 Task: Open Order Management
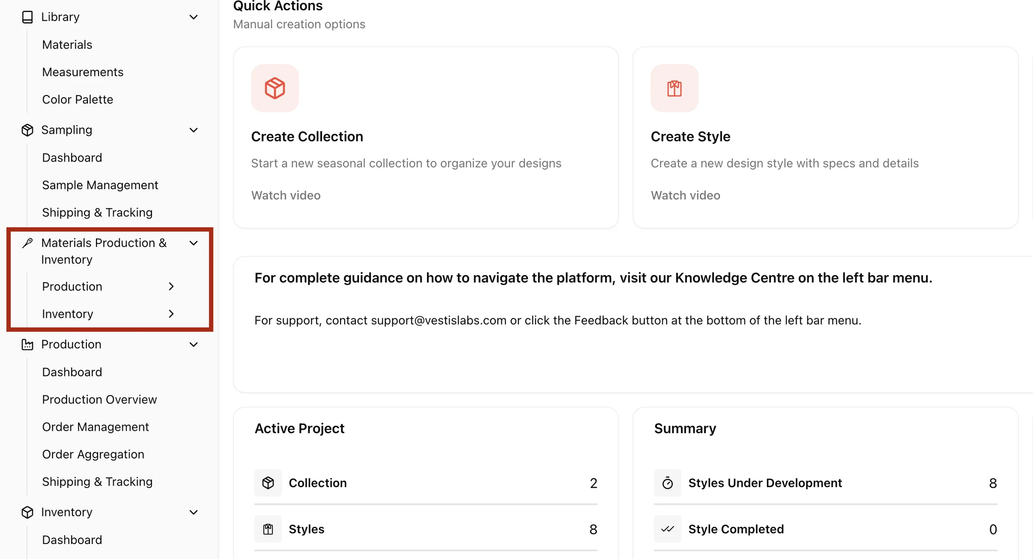click(x=96, y=427)
